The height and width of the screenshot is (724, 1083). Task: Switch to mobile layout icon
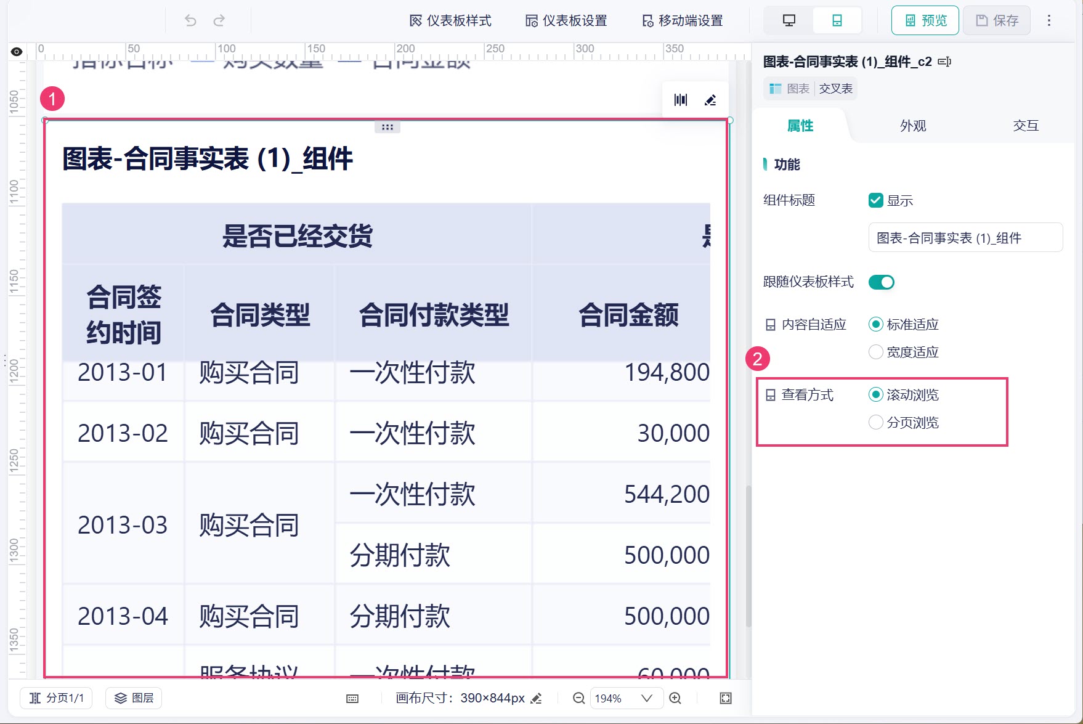(x=837, y=20)
